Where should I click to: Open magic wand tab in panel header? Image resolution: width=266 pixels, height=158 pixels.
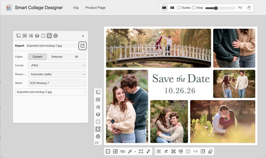coord(31,35)
